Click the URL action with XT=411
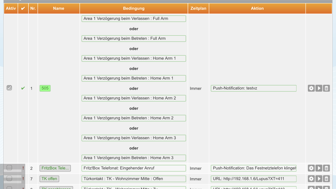 (253, 179)
